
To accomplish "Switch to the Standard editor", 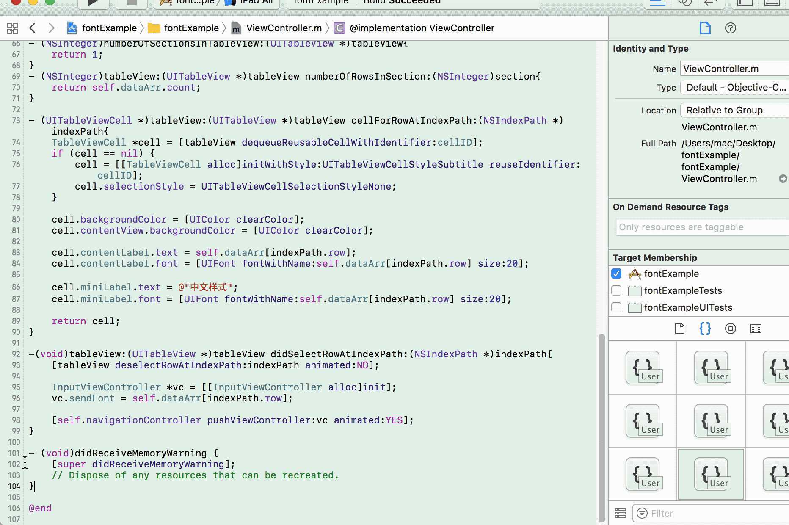I will (657, 3).
